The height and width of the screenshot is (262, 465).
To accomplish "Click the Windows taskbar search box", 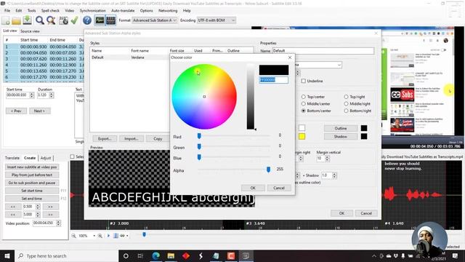I will (x=66, y=255).
